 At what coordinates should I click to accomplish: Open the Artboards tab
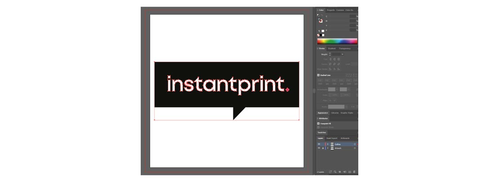pos(345,138)
